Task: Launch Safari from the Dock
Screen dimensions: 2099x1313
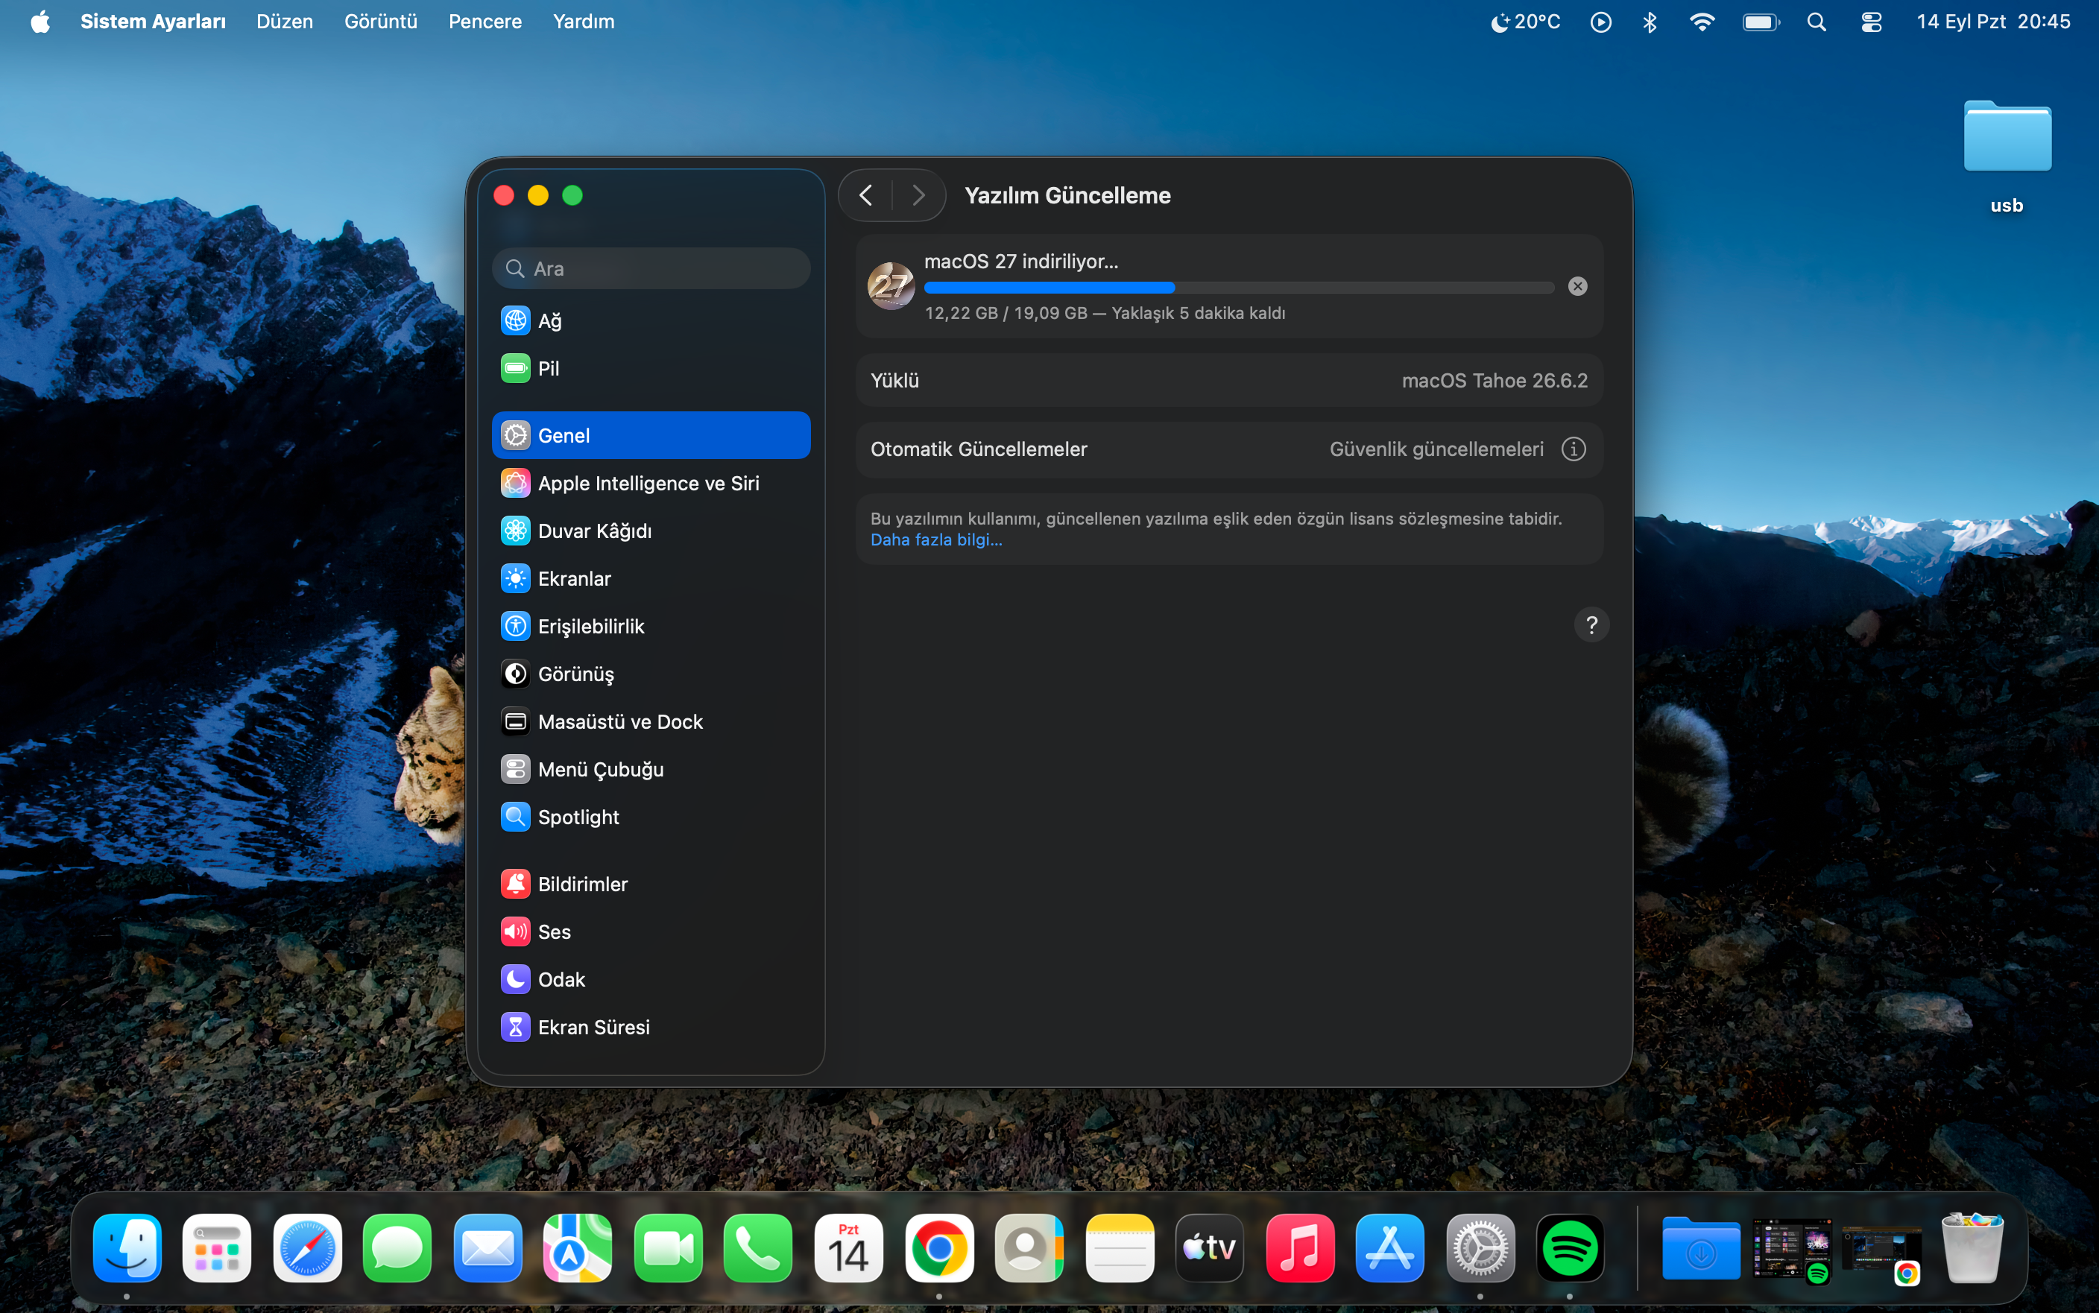Action: pos(307,1248)
